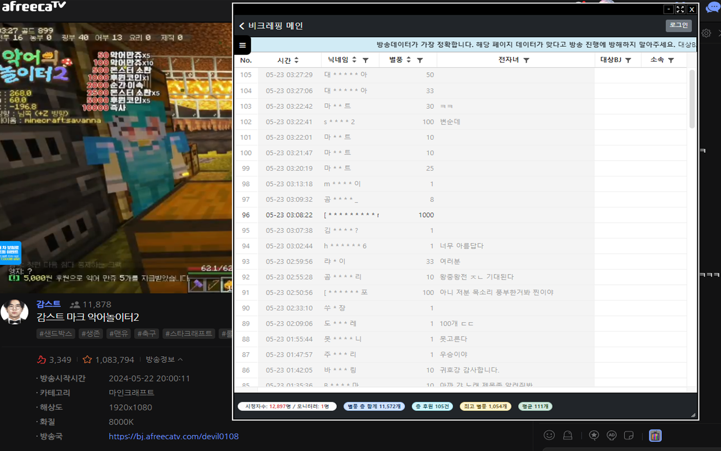721x451 pixels.
Task: Open the sticker icon in chat toolbar
Action: coord(630,435)
